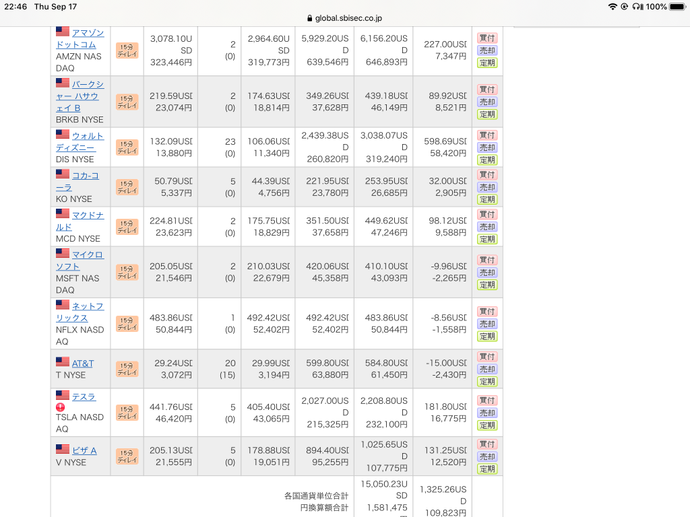This screenshot has height=517, width=690.
Task: Tap 定期 (recurring) in the KO row
Action: pos(487,199)
